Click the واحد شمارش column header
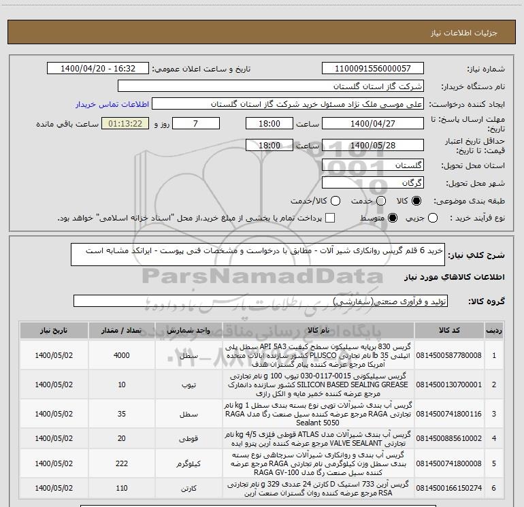 tap(189, 330)
